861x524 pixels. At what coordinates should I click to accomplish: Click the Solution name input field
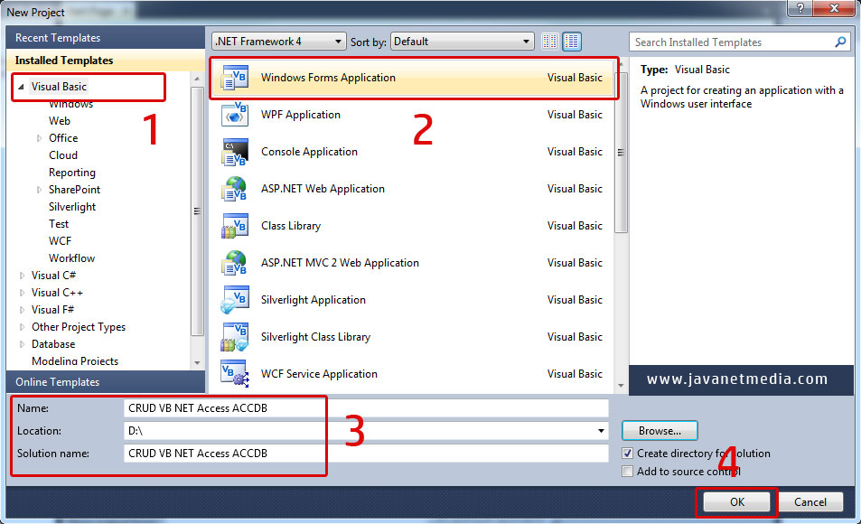coord(366,454)
